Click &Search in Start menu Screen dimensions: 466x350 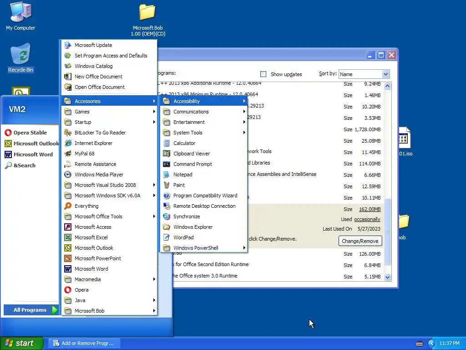(20, 165)
